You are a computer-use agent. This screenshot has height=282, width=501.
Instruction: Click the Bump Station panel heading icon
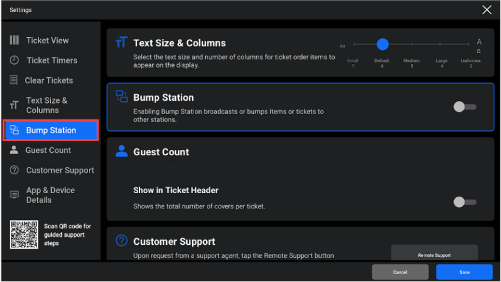point(121,96)
